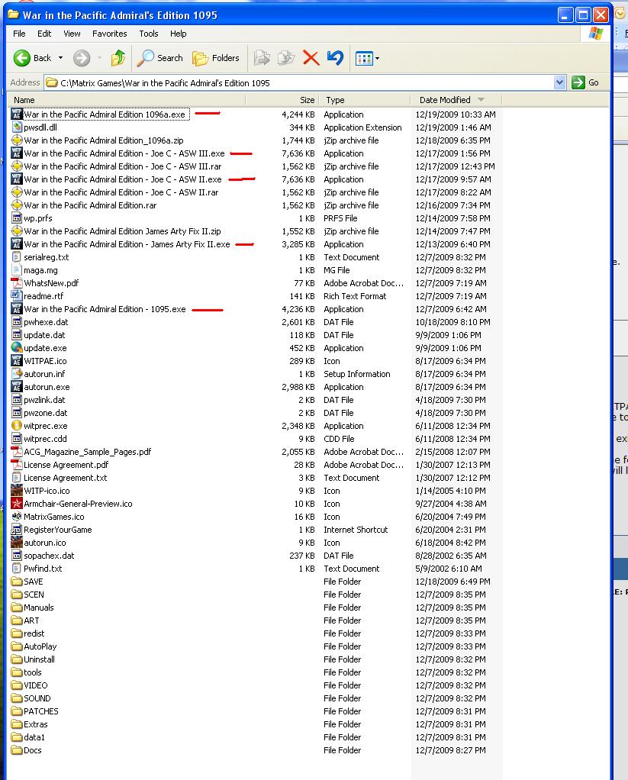Select the RegisterYourGame shortcut icon
The height and width of the screenshot is (780, 628).
(17, 530)
